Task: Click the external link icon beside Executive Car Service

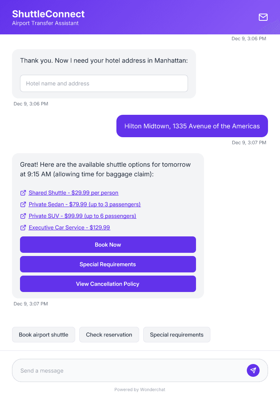Action: [23, 227]
